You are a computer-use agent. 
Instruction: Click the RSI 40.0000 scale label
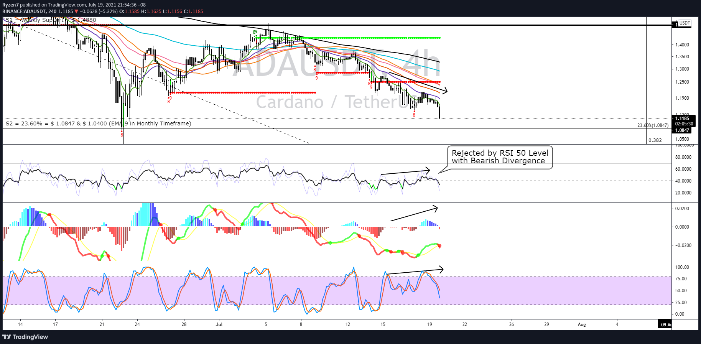tap(683, 181)
